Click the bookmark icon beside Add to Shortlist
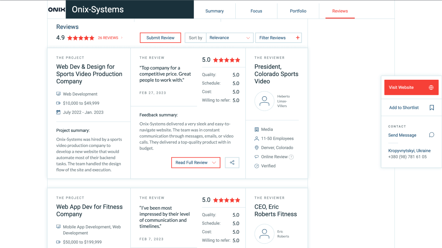442x248 pixels. pos(432,108)
